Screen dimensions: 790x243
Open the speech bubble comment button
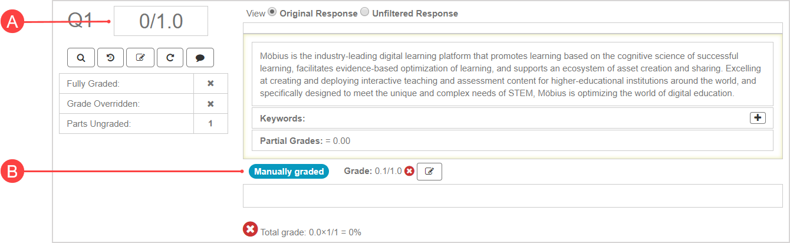click(200, 58)
